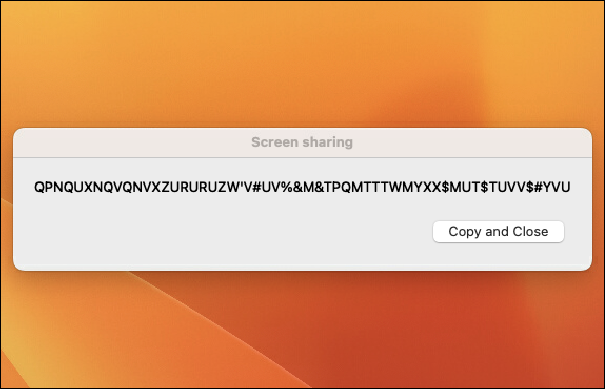605x389 pixels.
Task: Click the $TUVV$ part of the code
Action: point(507,187)
